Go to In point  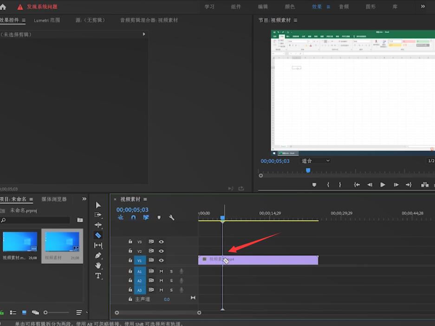(357, 185)
